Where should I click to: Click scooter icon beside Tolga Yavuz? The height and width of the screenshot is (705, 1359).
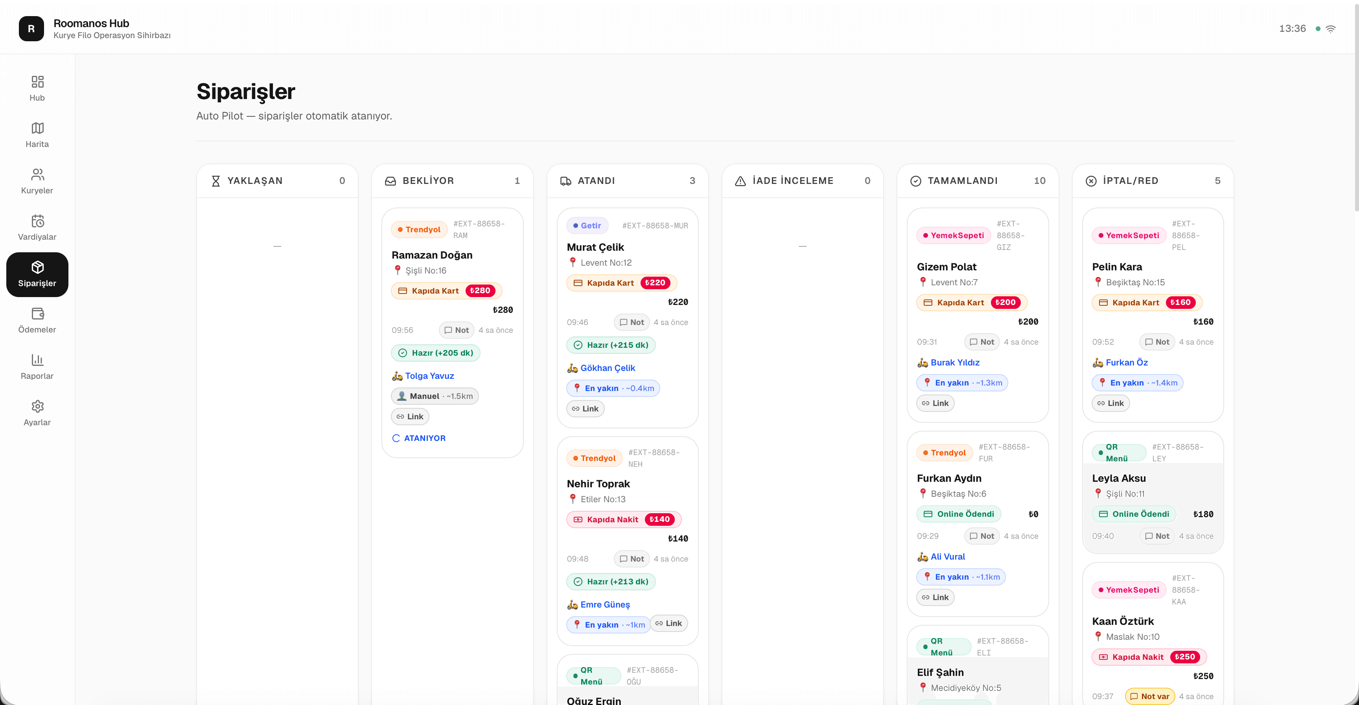(397, 376)
